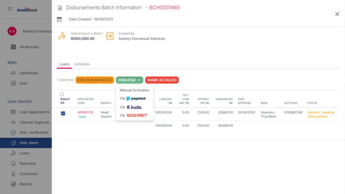Switch to the Activities tab
This screenshot has width=345, height=194.
point(82,64)
